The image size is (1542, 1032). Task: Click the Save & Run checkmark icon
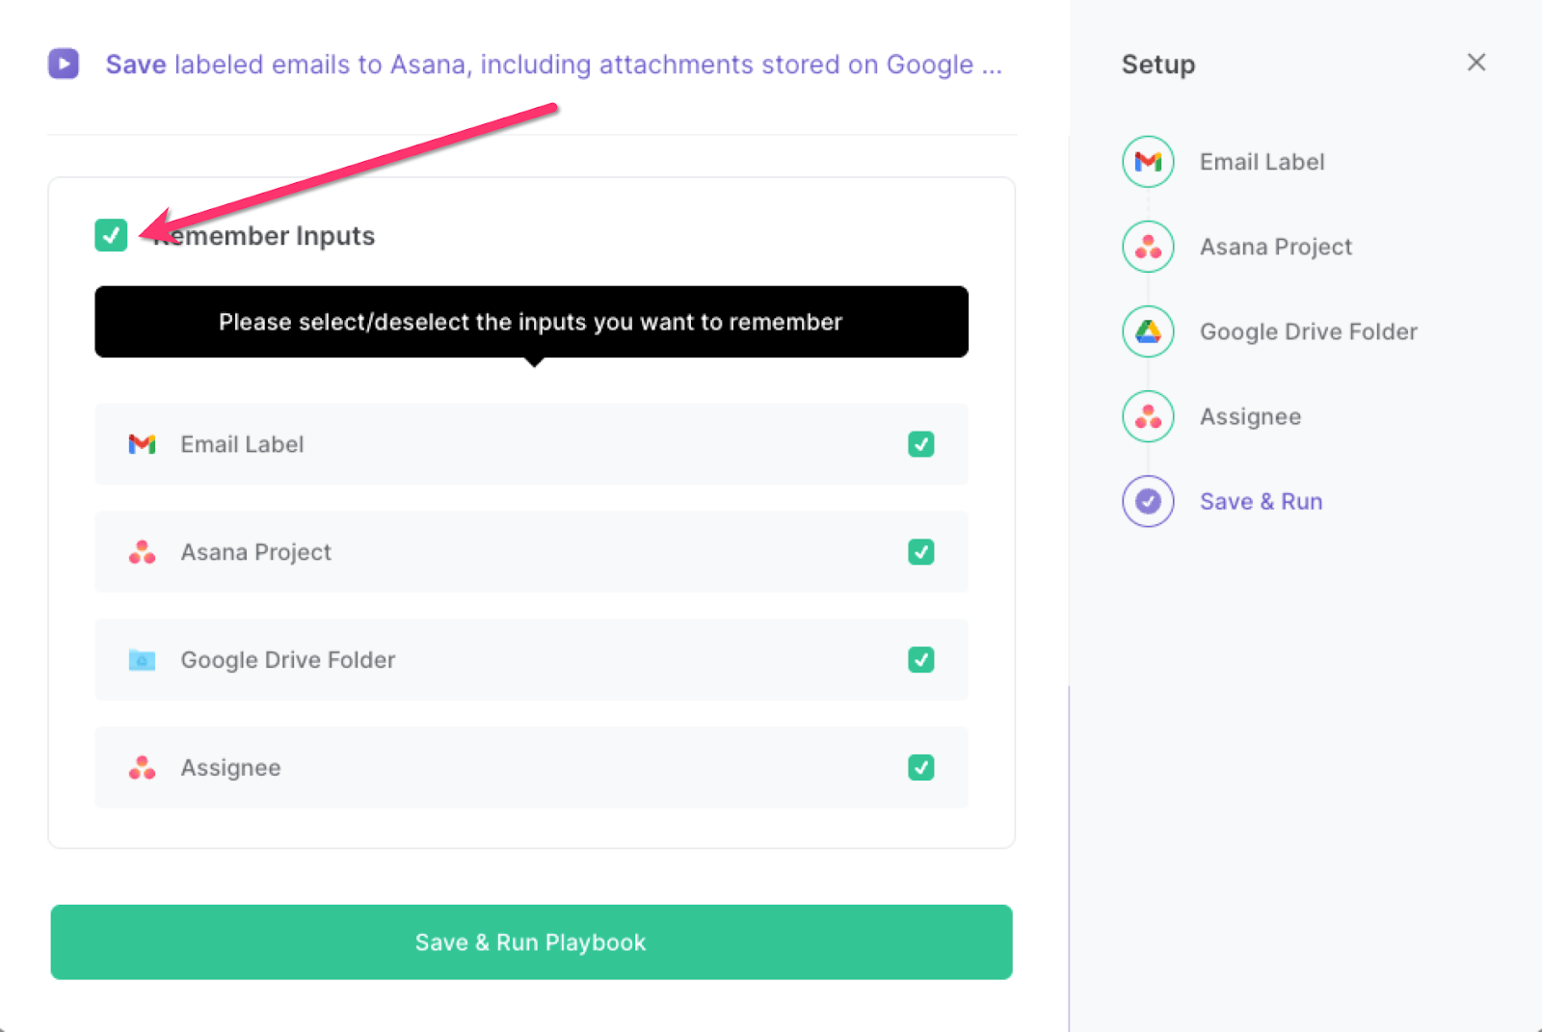[x=1148, y=501]
